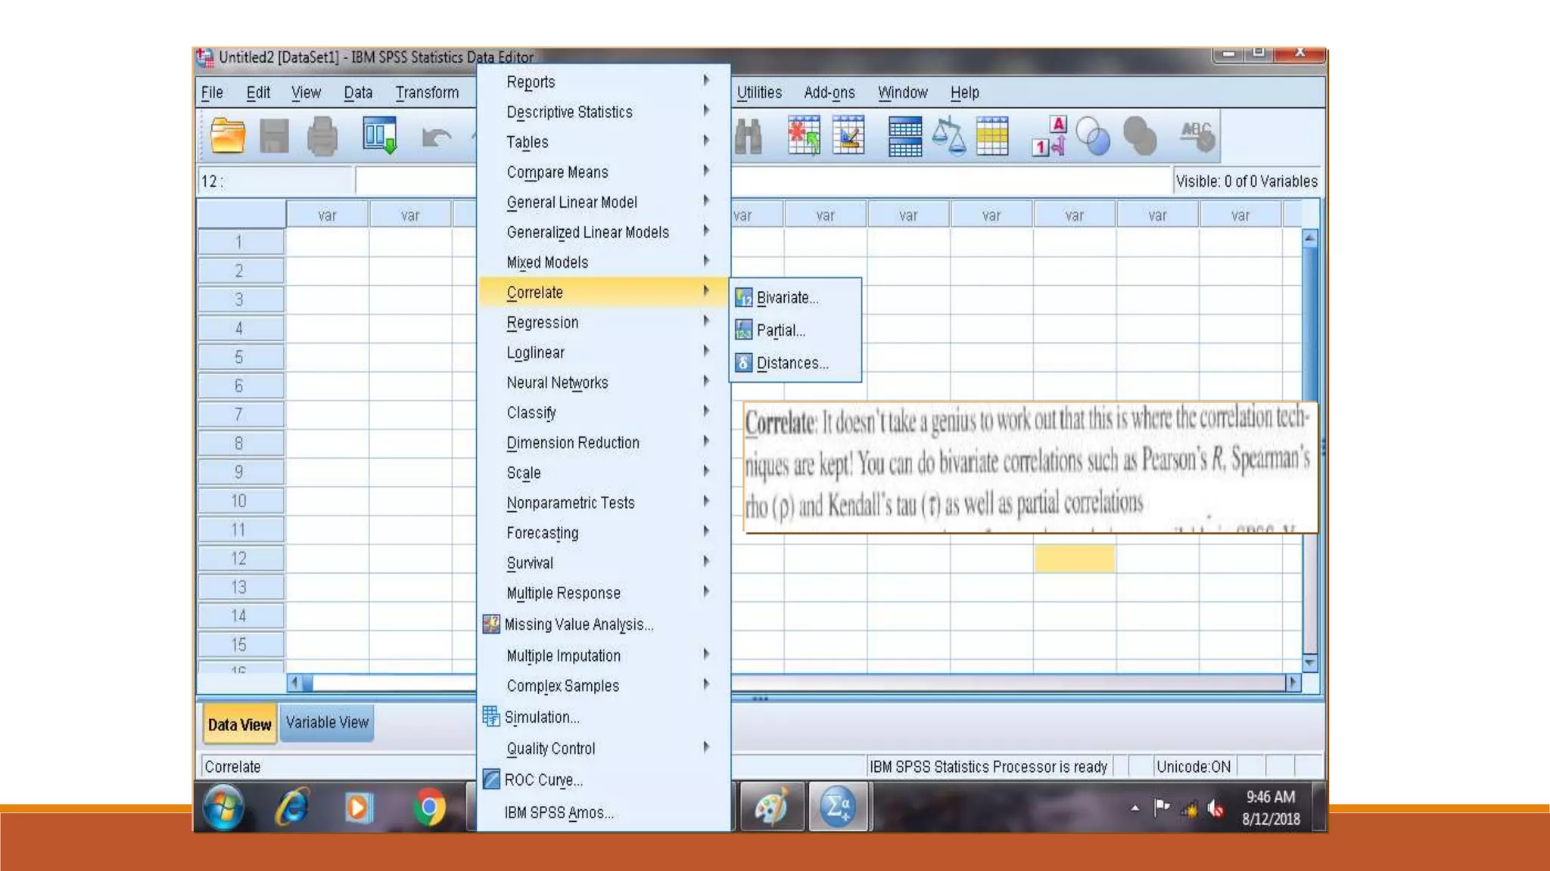
Task: Switch to the Variable View tab
Action: point(327,723)
